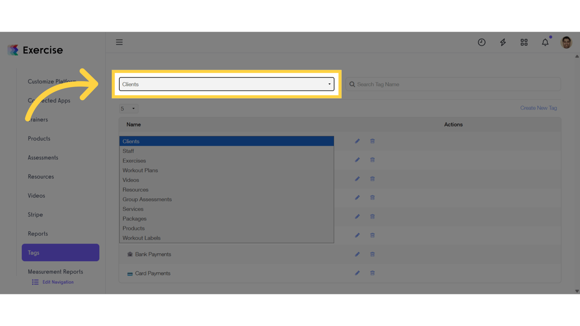Click the lightning quick-actions icon
Viewport: 580px width, 326px height.
coord(503,42)
